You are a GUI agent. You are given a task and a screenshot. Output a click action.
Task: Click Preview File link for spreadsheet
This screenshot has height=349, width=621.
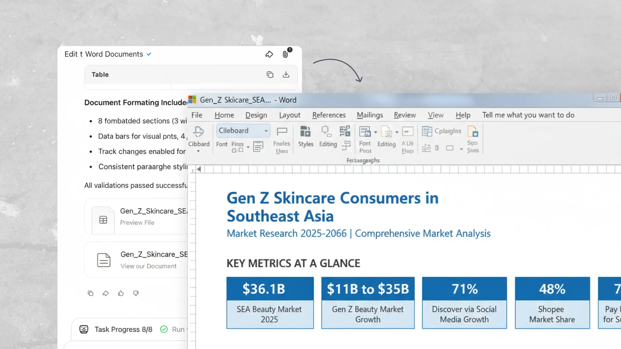137,223
